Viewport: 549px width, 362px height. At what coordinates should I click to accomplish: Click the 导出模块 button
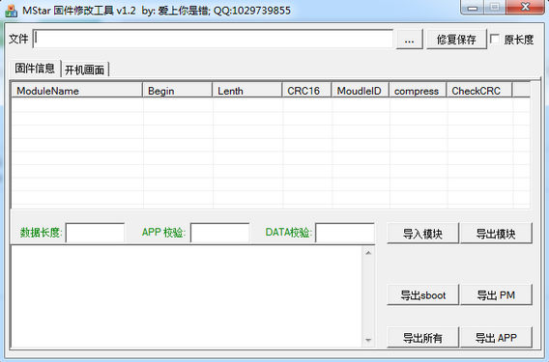click(x=496, y=234)
